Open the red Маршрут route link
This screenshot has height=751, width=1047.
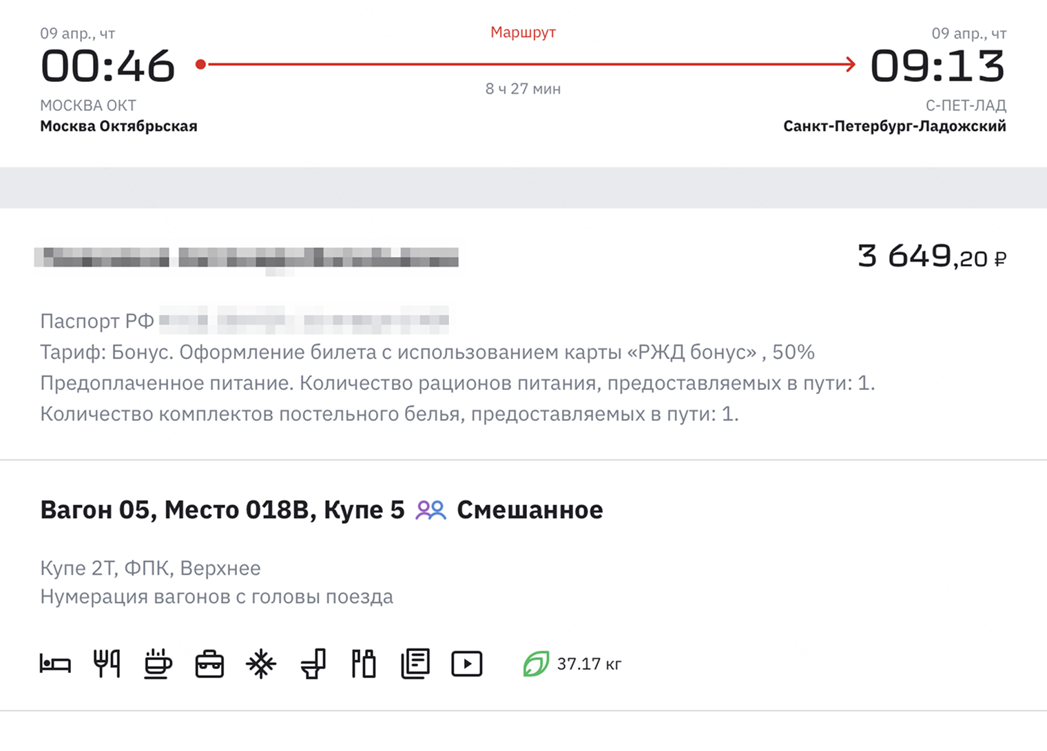point(523,32)
